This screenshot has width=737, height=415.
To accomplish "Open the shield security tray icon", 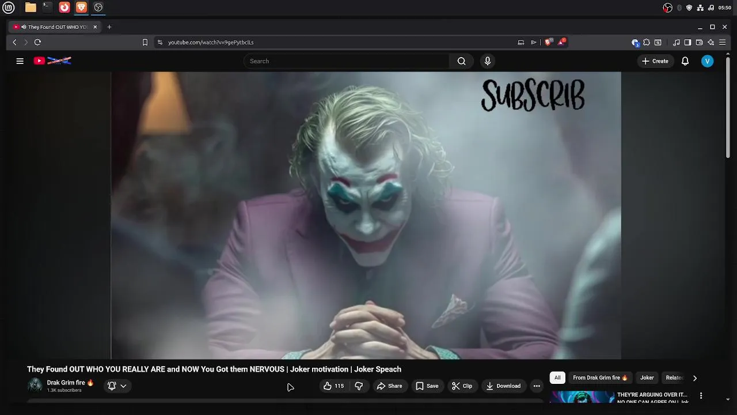I will pyautogui.click(x=689, y=7).
